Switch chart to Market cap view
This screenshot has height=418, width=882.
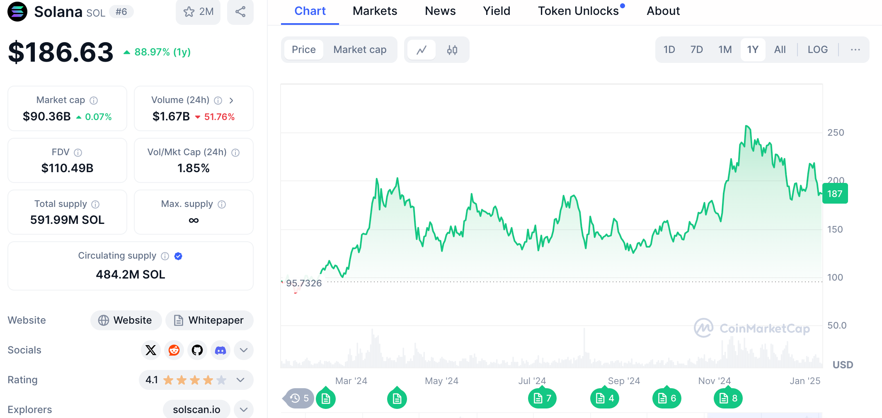[359, 50]
